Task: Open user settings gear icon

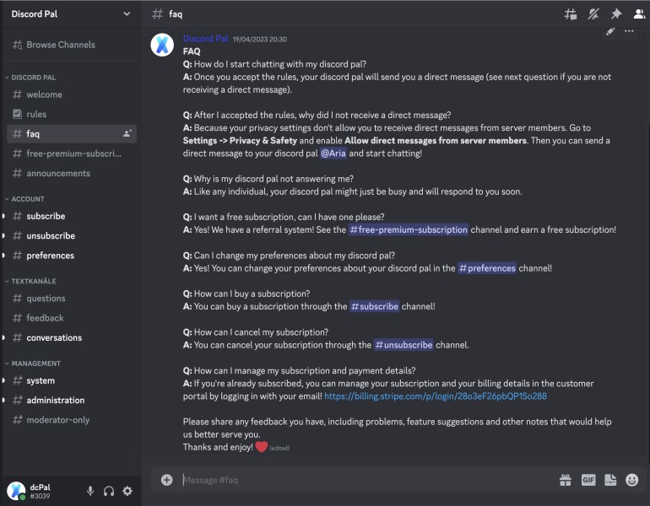Action: [x=127, y=491]
